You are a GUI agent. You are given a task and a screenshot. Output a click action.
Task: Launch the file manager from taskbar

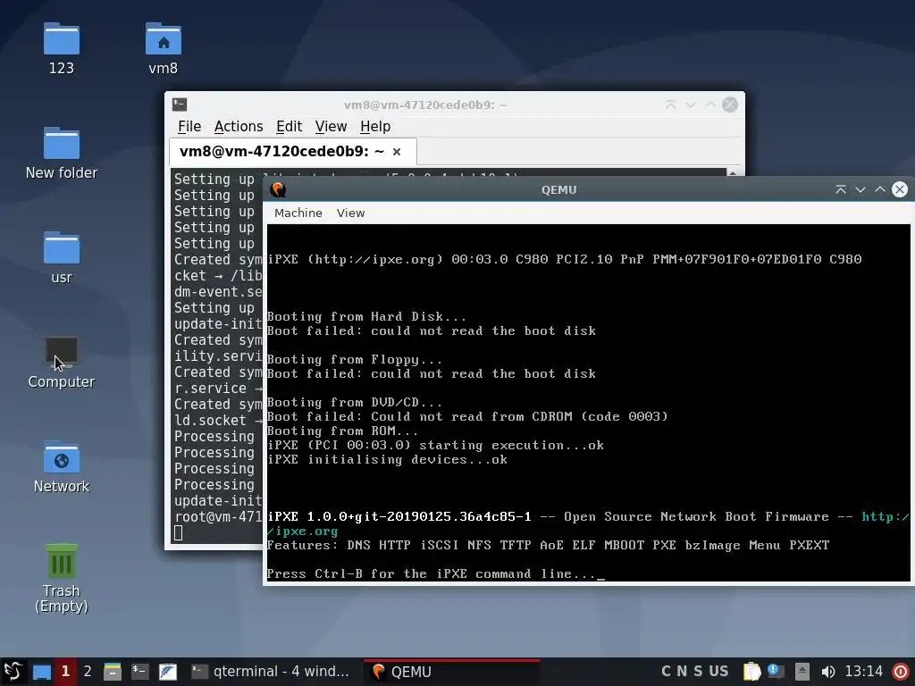112,672
